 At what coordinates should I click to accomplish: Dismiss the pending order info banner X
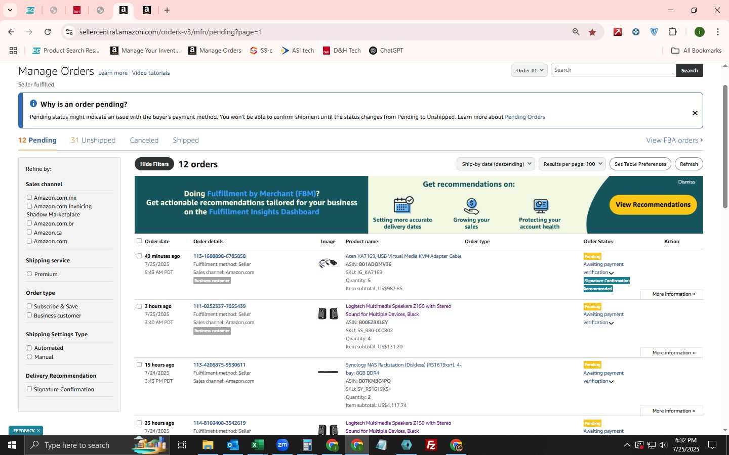tap(695, 113)
